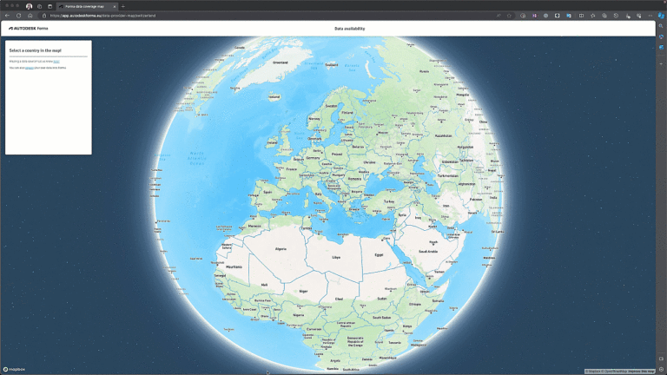Select Mauritania on the globe

[x=234, y=267]
